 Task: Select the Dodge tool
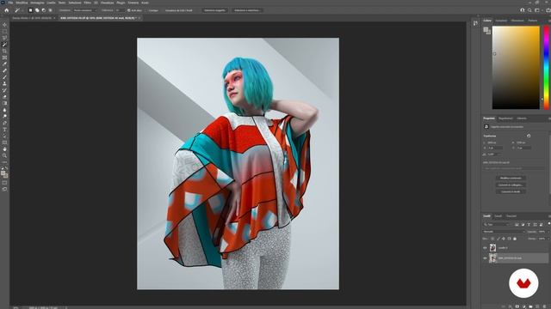pos(4,117)
